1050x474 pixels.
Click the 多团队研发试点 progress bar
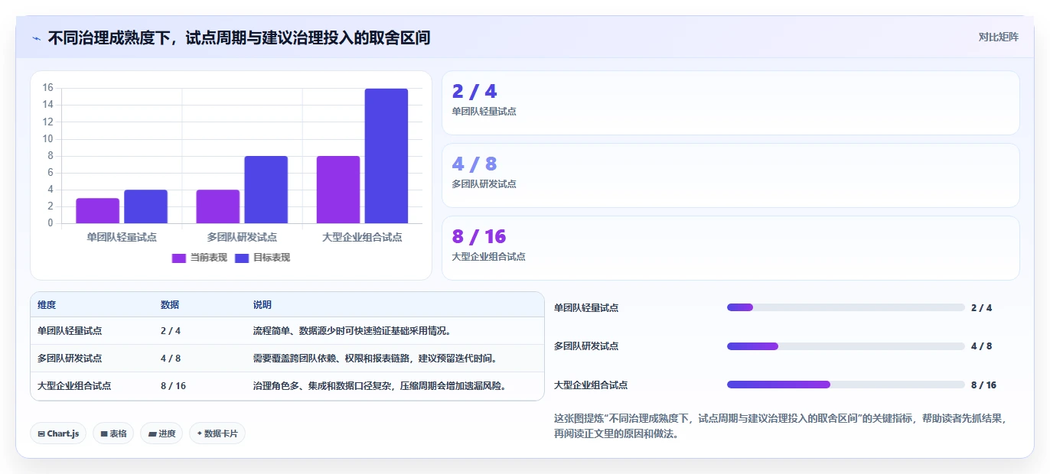pyautogui.click(x=846, y=346)
